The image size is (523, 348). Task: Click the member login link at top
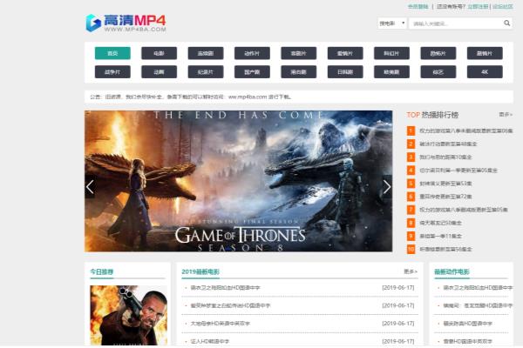click(418, 7)
